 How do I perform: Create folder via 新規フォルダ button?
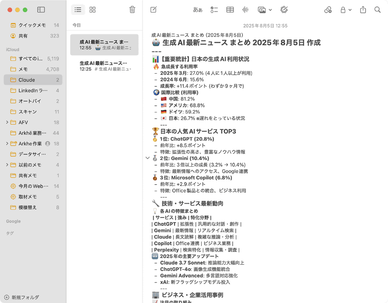coord(22,297)
